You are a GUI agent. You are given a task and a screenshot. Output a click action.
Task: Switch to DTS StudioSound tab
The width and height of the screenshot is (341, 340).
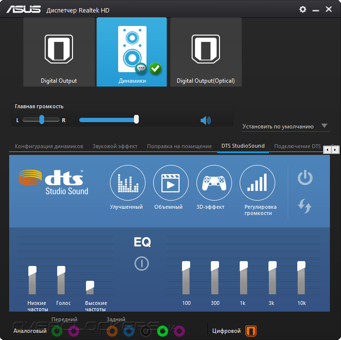[x=243, y=146]
